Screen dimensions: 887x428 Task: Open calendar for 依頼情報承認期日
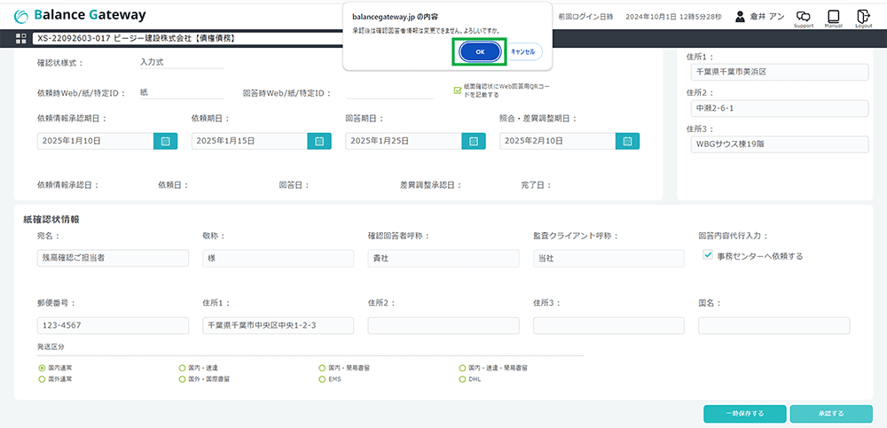coord(165,140)
